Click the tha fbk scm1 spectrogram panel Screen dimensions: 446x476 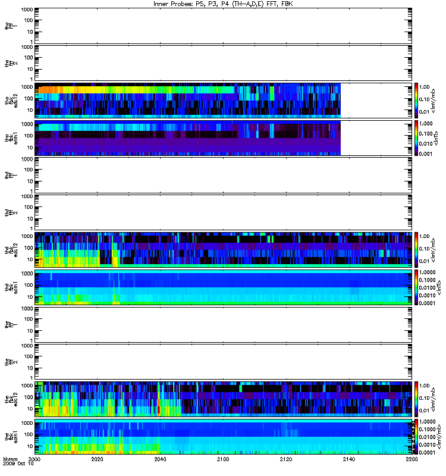224,138
